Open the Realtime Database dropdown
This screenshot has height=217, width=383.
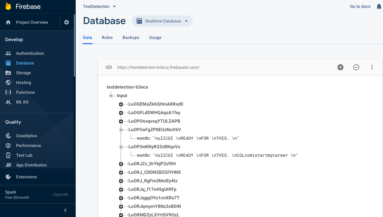162,21
